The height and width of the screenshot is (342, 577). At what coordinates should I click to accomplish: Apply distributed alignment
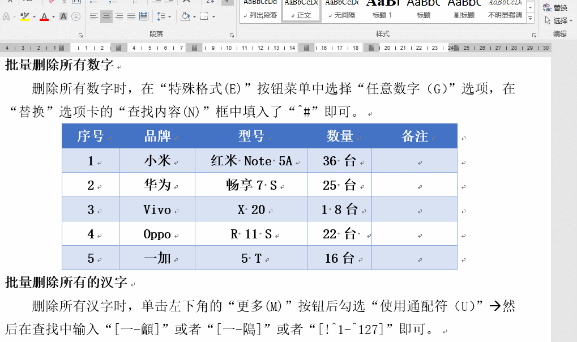click(144, 16)
